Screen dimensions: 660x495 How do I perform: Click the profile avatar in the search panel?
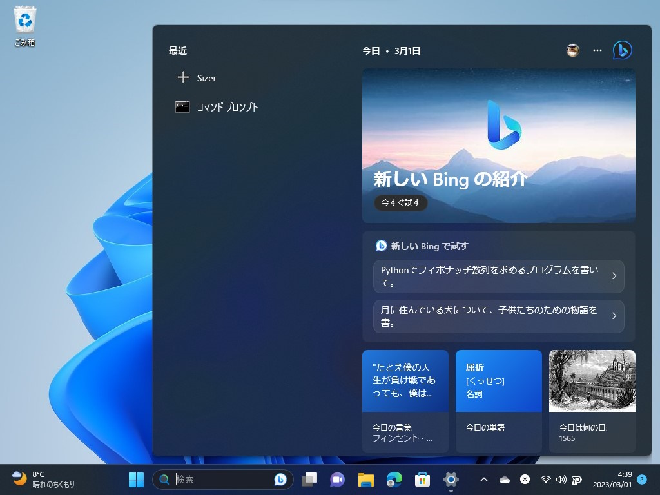click(x=572, y=50)
